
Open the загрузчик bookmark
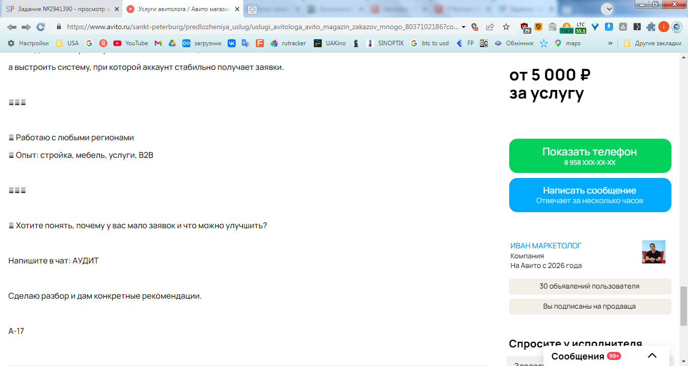(202, 43)
